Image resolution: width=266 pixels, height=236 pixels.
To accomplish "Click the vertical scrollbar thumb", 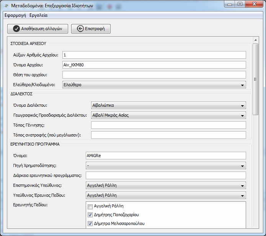I will (256, 79).
